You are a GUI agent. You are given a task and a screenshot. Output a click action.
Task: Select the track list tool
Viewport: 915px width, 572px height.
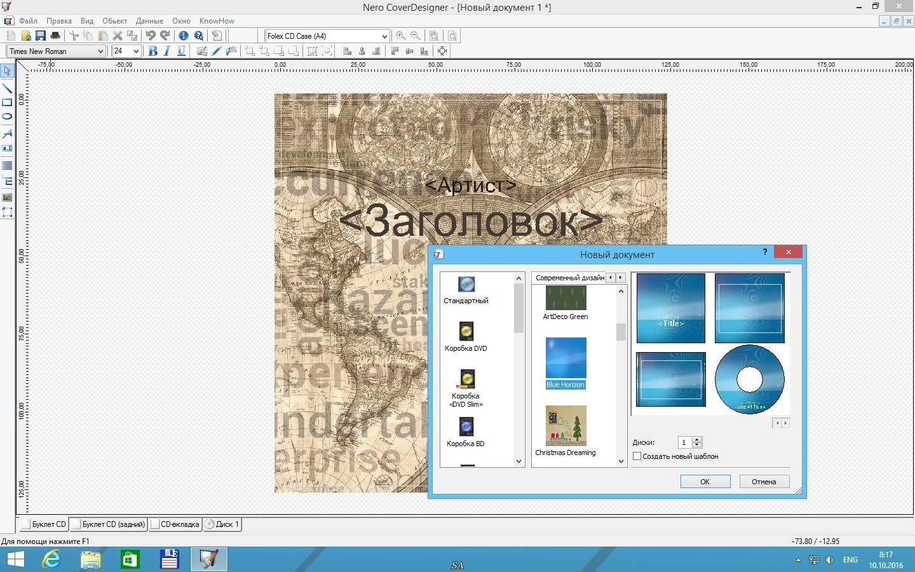(7, 165)
